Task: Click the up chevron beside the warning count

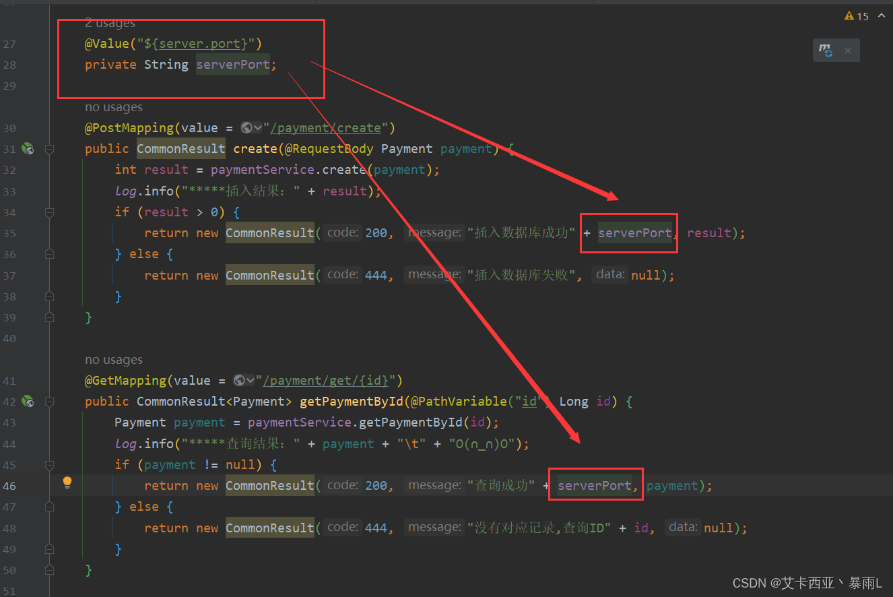Action: point(881,15)
